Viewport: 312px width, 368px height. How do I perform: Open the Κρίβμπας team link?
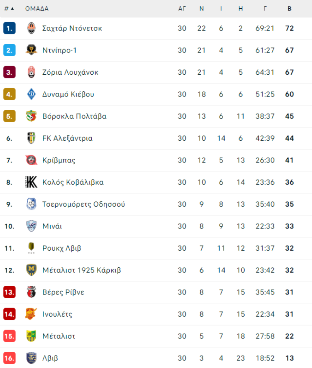point(59,160)
